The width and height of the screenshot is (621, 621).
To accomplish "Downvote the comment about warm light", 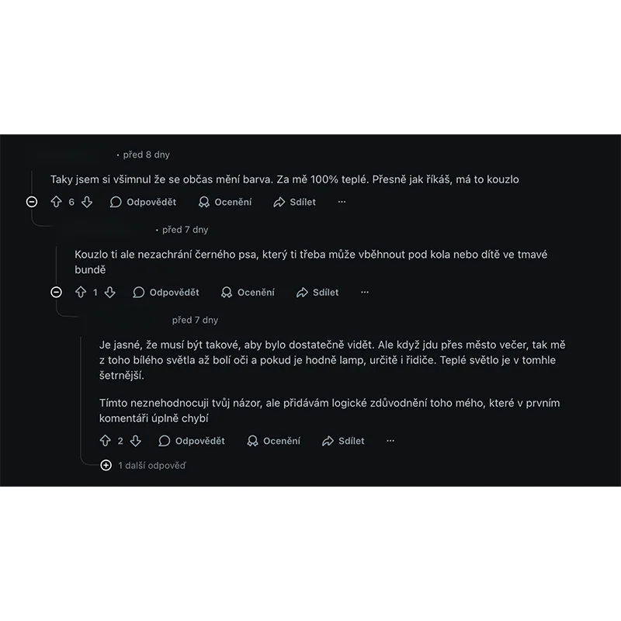I will pos(136,441).
